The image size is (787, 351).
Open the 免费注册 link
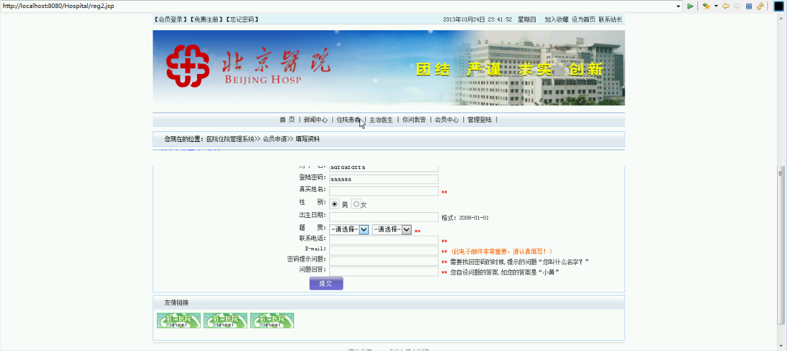(x=206, y=20)
